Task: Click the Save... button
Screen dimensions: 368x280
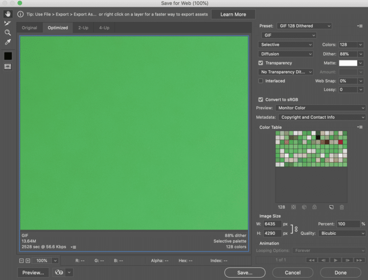Action: pyautogui.click(x=245, y=272)
